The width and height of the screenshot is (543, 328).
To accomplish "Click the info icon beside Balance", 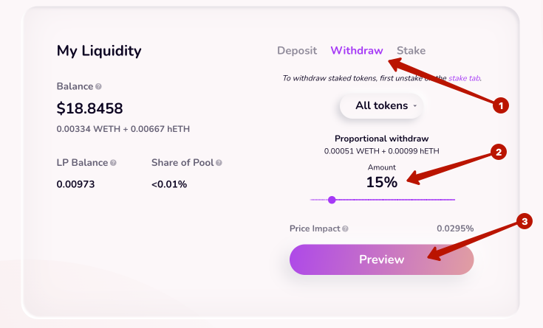I will 98,87.
